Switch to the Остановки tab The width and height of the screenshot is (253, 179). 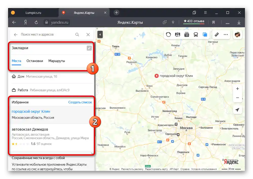[35, 61]
